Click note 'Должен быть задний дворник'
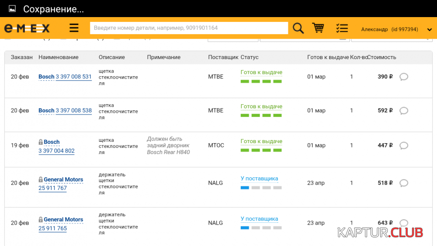 coord(168,145)
